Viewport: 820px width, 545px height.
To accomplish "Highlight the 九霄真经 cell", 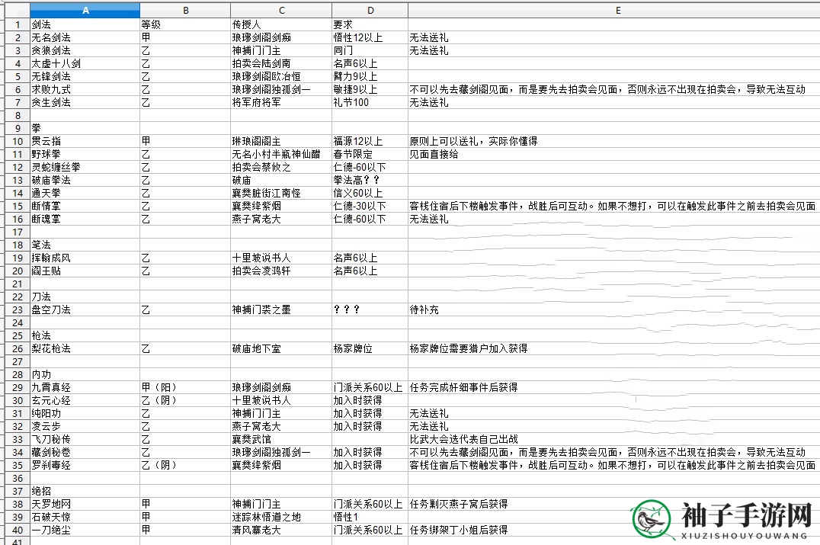I will point(85,387).
